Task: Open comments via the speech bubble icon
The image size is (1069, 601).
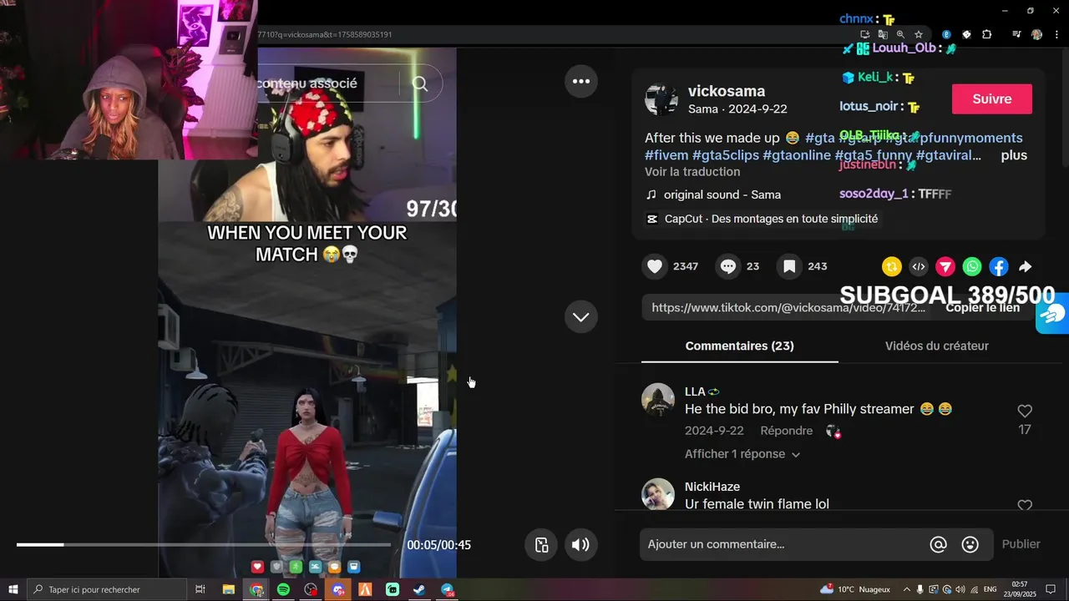Action: click(728, 266)
